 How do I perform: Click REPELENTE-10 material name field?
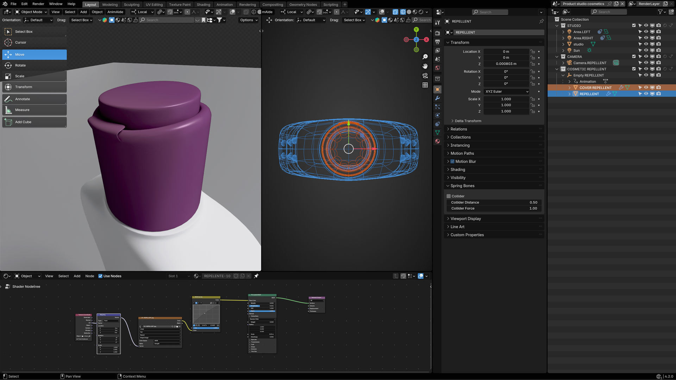click(x=217, y=276)
